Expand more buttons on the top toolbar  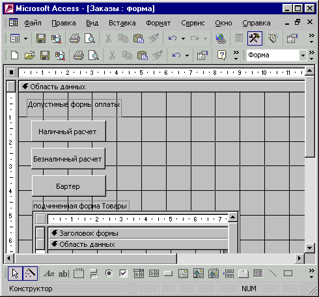coord(312,38)
